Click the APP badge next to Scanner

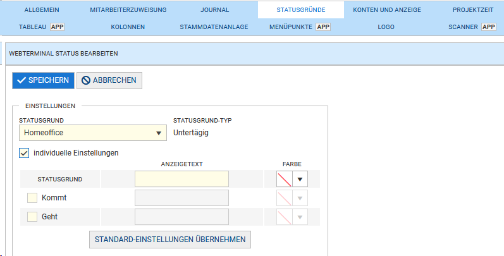(x=489, y=27)
